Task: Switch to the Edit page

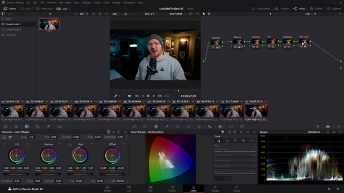Action: point(150,189)
